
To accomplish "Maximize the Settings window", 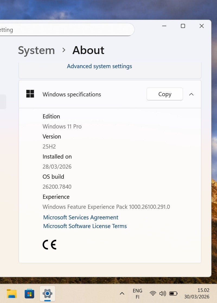I will [183, 26].
